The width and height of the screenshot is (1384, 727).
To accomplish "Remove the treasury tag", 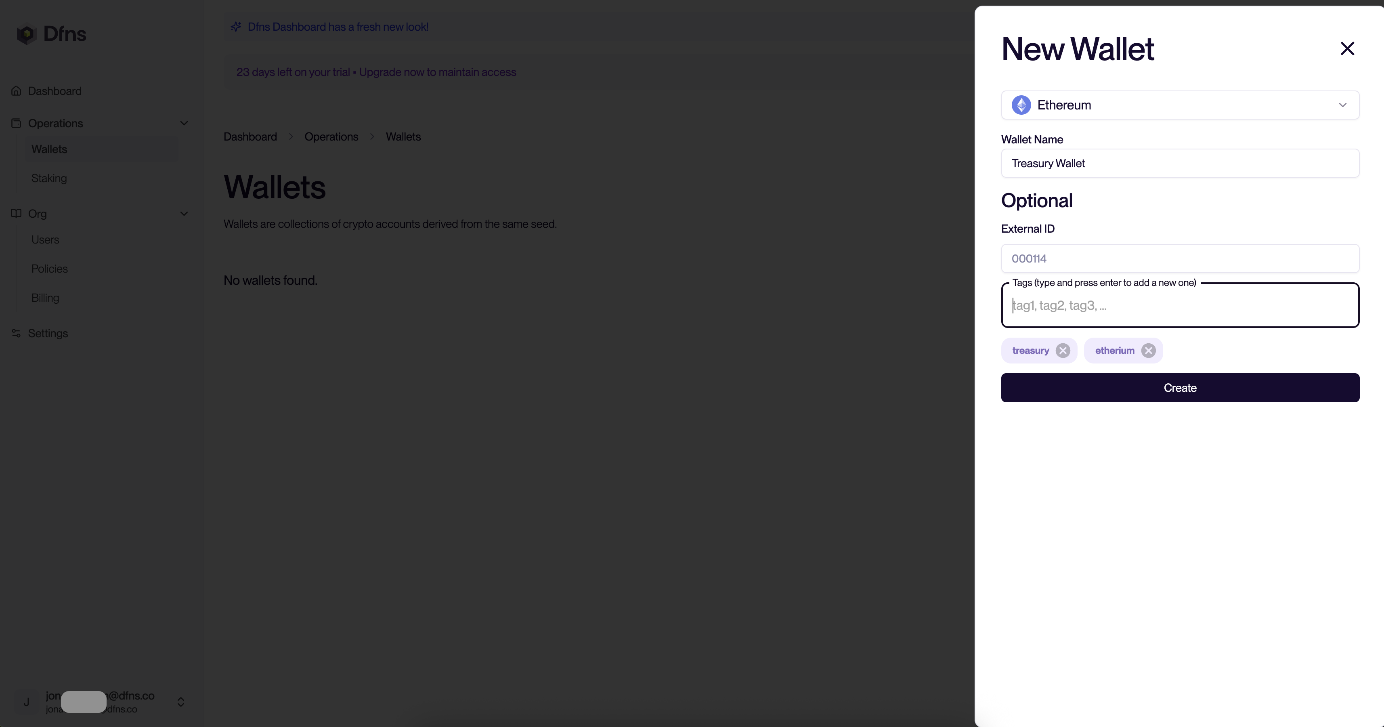I will point(1062,351).
